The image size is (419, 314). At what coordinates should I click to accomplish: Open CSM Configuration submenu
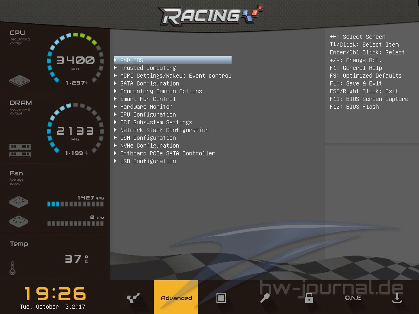pos(148,137)
